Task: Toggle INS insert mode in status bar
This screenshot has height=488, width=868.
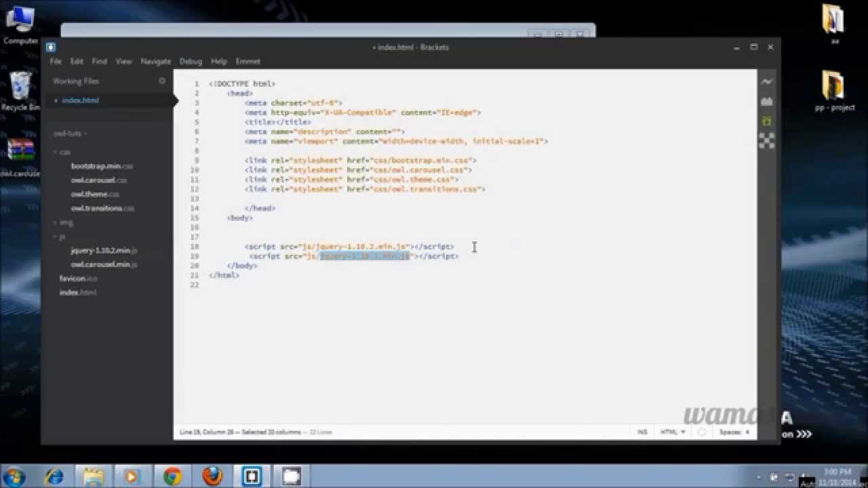Action: click(x=642, y=432)
